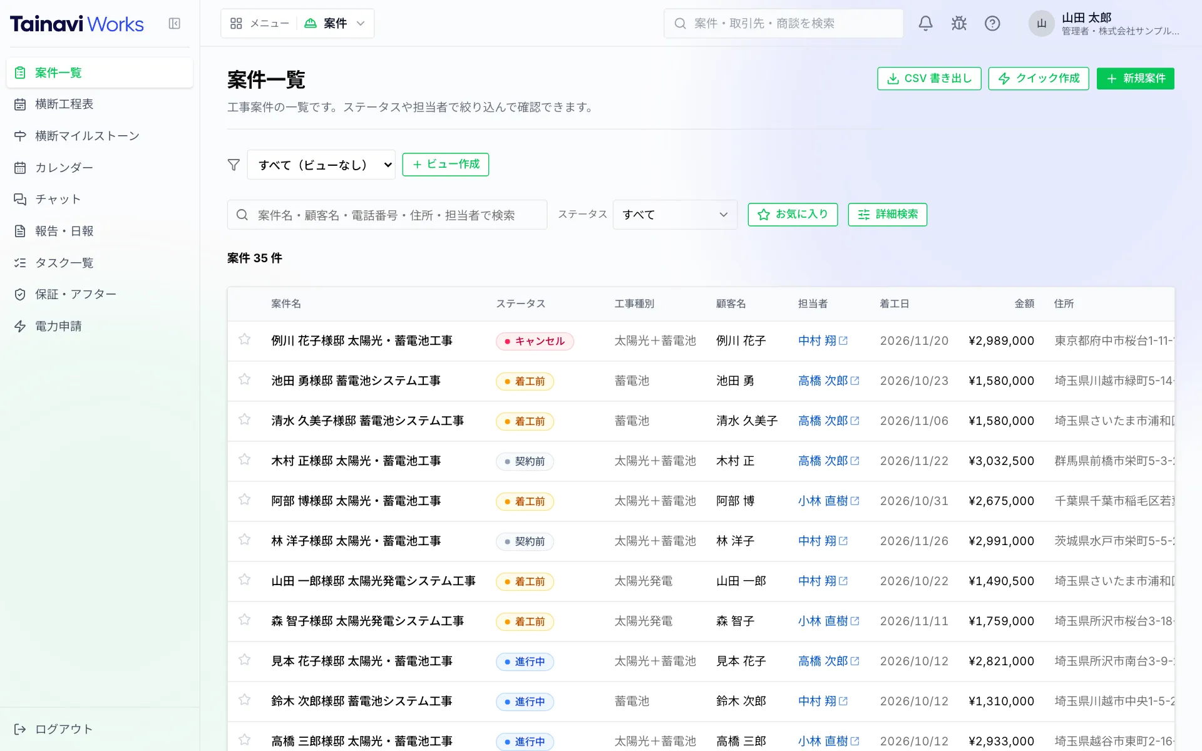Open the すべて（ビューなし）view dropdown
Viewport: 1202px width, 751px height.
coord(321,165)
